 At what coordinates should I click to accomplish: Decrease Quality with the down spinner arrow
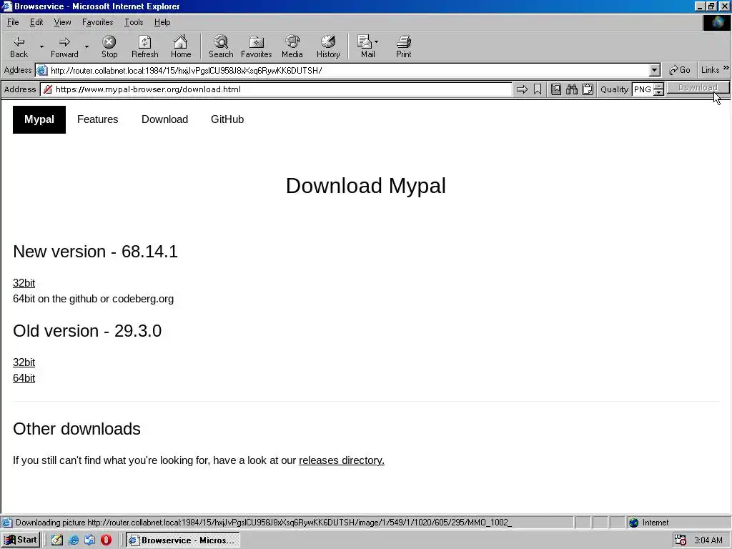[x=658, y=93]
